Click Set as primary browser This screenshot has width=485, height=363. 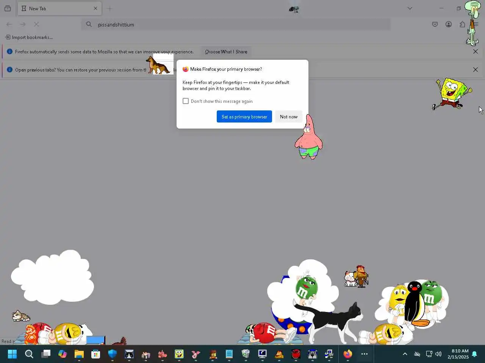(x=244, y=116)
